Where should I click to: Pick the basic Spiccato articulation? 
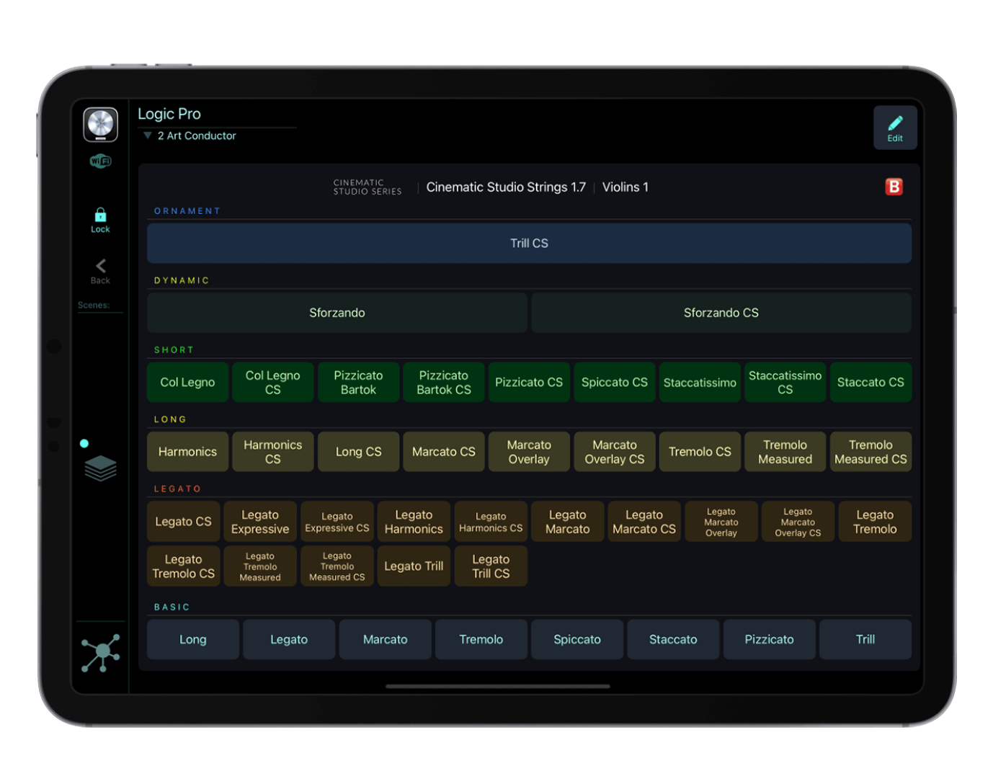pyautogui.click(x=576, y=639)
